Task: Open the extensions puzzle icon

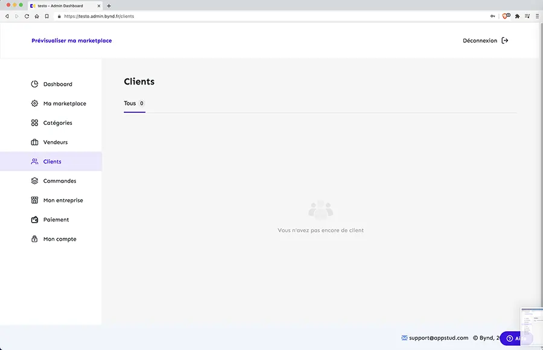Action: [x=518, y=16]
